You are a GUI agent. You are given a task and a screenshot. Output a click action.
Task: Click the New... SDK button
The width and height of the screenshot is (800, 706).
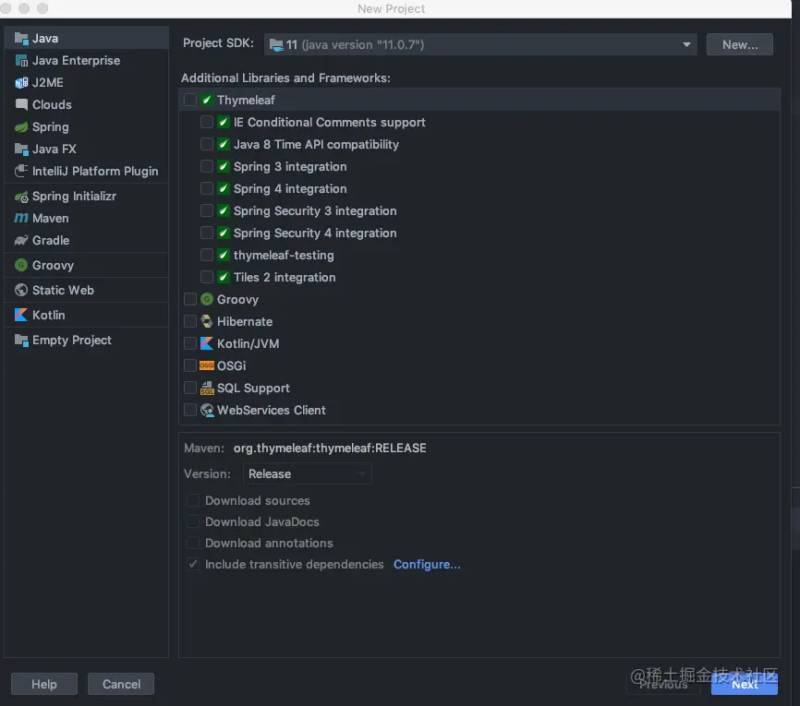click(740, 45)
